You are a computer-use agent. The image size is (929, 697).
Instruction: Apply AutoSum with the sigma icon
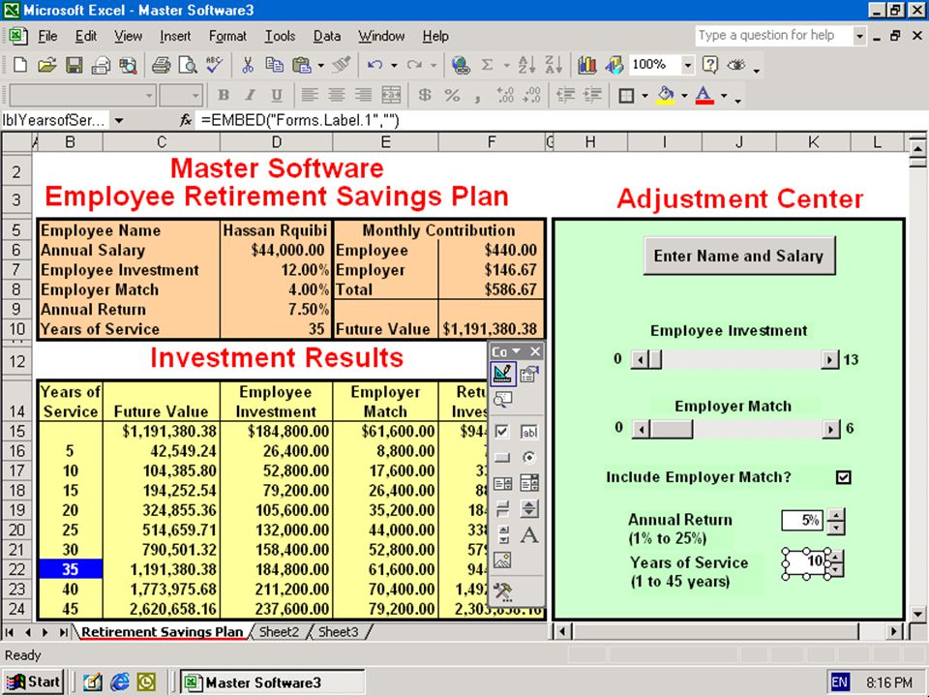coord(487,65)
